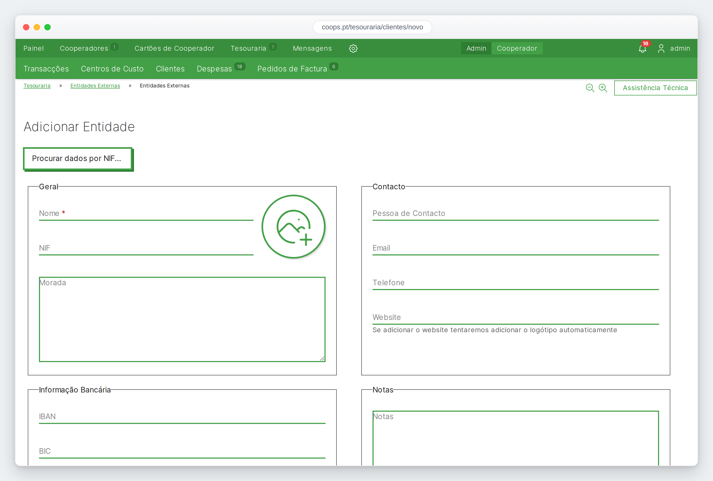Image resolution: width=713 pixels, height=481 pixels.
Task: Open the Painel menu
Action: point(33,49)
